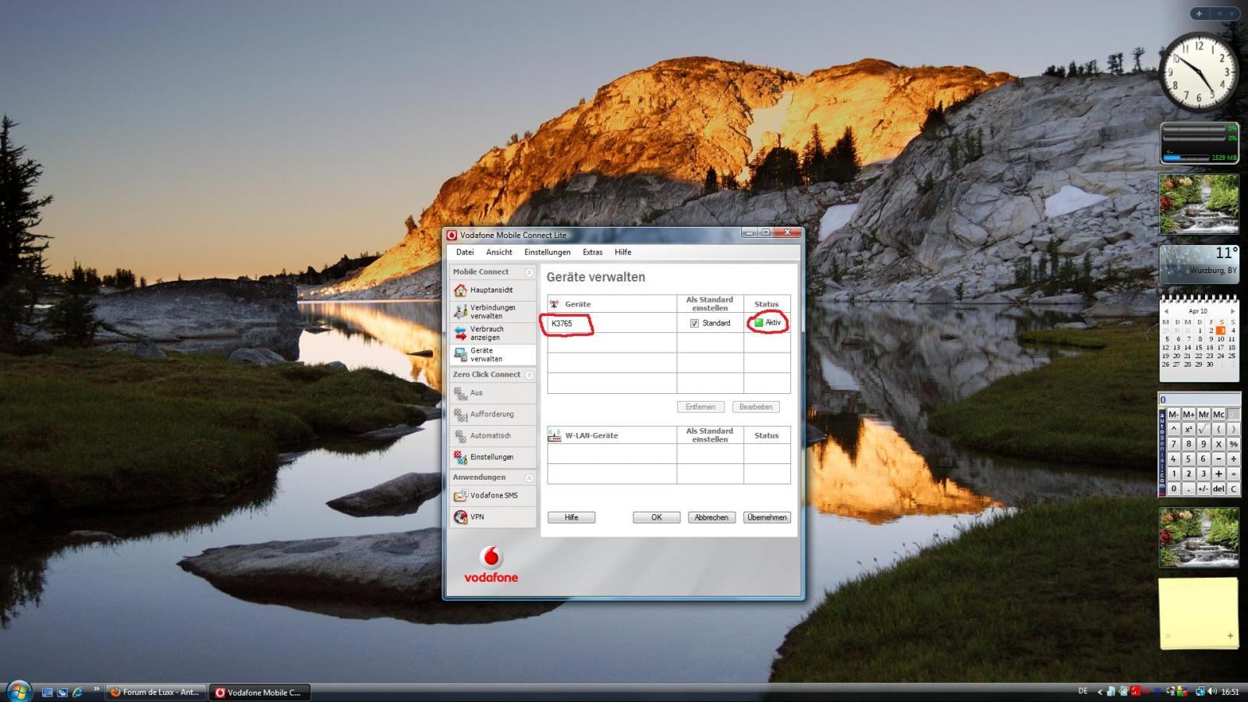Launch Internet Explorer from quick launch

point(77,692)
